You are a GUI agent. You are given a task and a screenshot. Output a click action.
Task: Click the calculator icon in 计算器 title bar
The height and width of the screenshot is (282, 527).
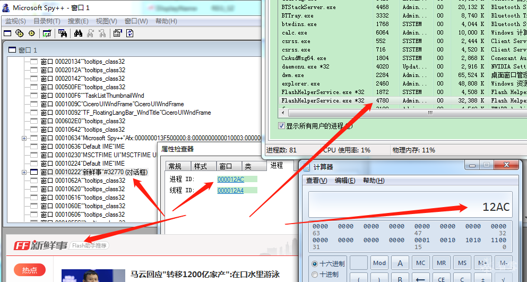306,167
